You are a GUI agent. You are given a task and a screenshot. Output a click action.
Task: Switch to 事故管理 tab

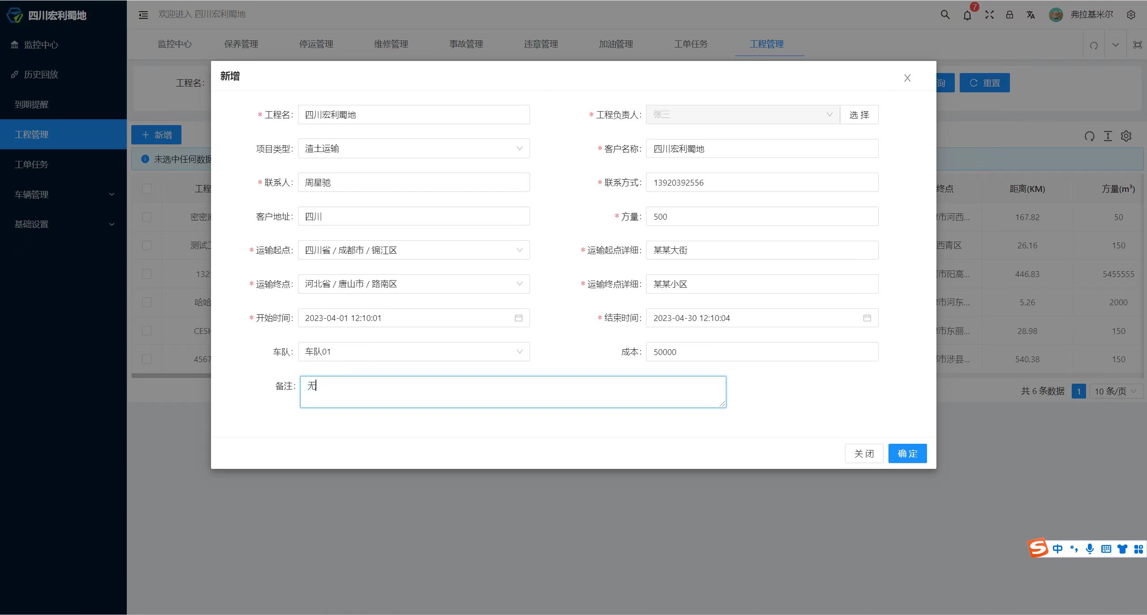click(466, 44)
